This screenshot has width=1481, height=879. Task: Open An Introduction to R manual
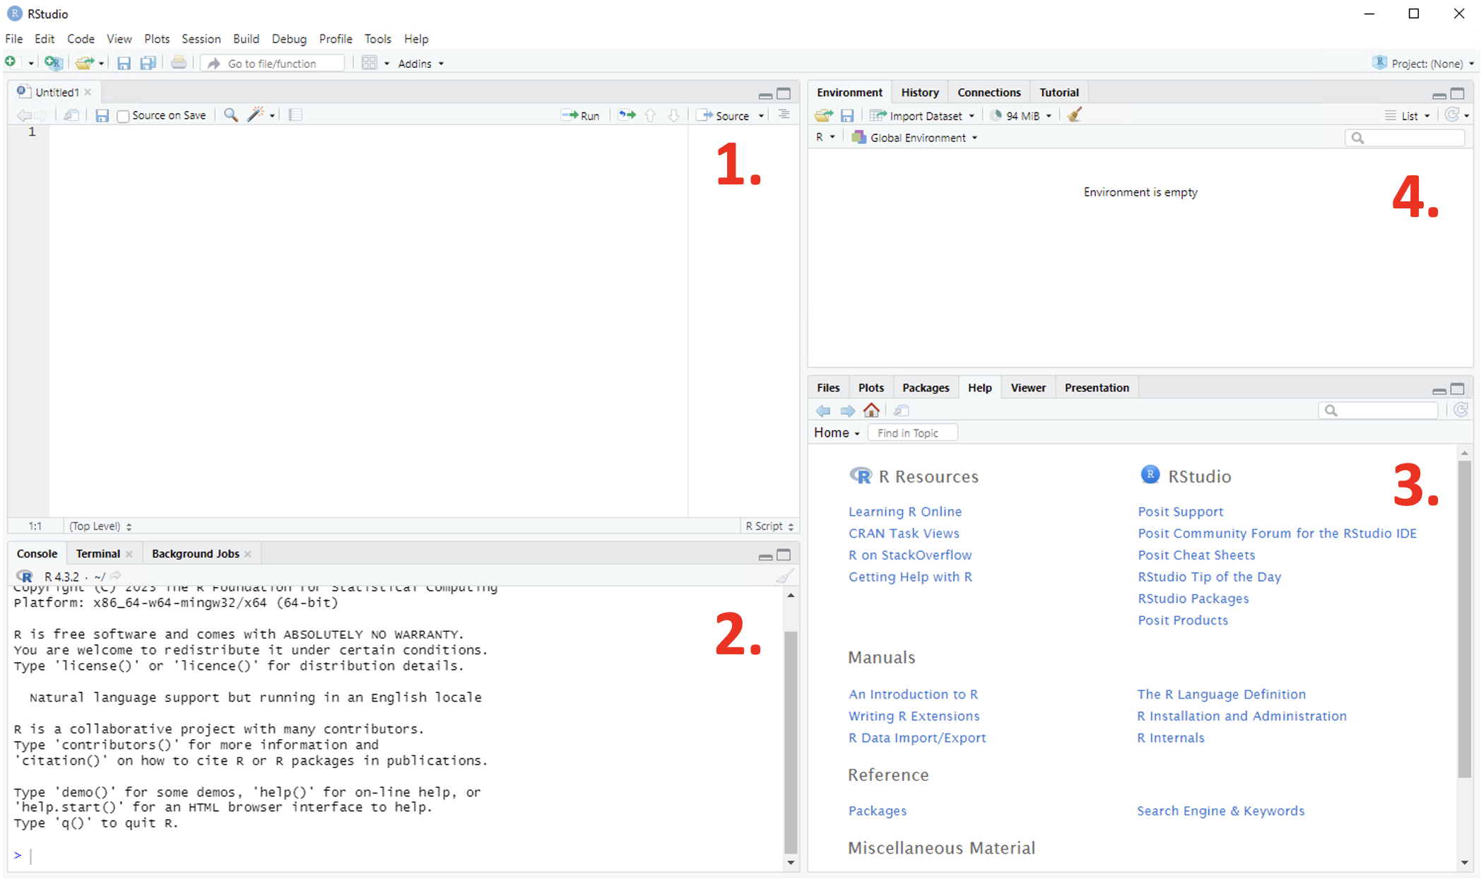click(x=913, y=695)
